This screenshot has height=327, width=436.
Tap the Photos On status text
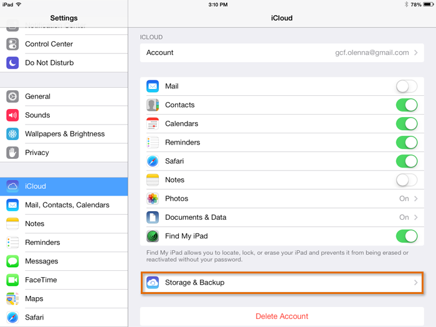[x=404, y=199]
